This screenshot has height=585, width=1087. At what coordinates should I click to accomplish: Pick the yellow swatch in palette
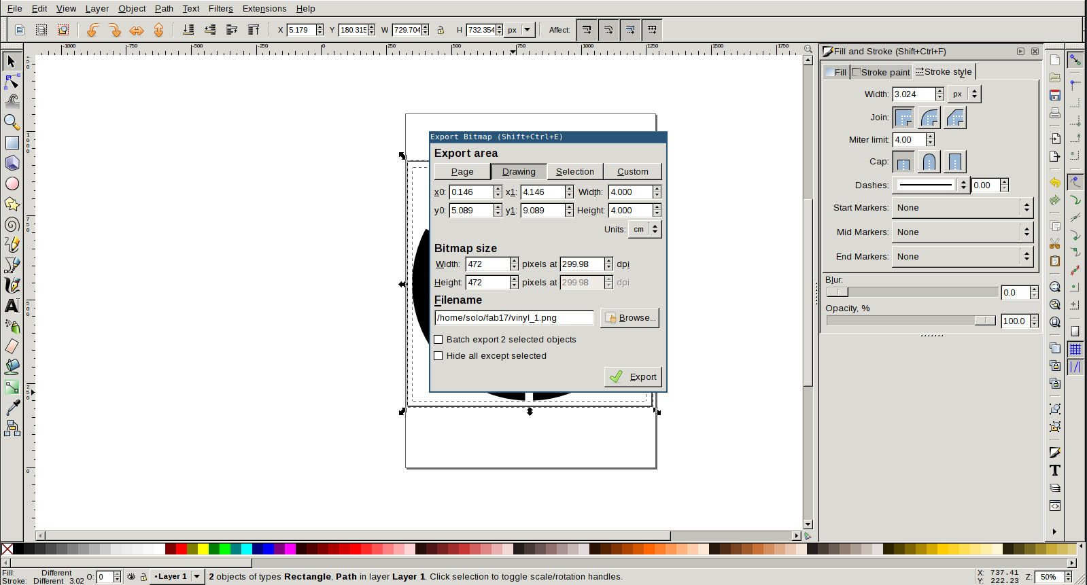[x=203, y=549]
